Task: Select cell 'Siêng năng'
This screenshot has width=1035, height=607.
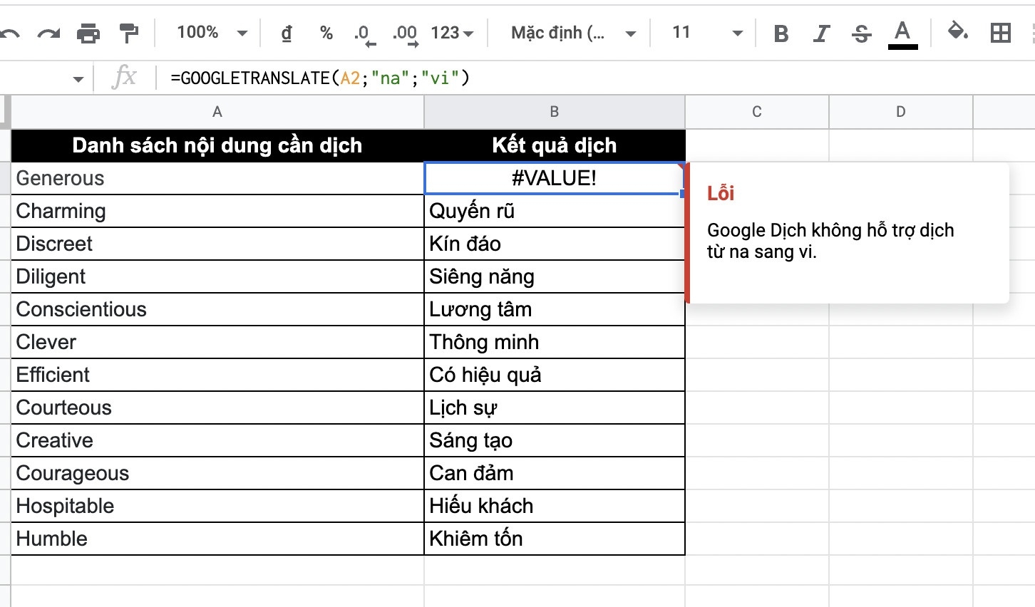Action: (555, 276)
